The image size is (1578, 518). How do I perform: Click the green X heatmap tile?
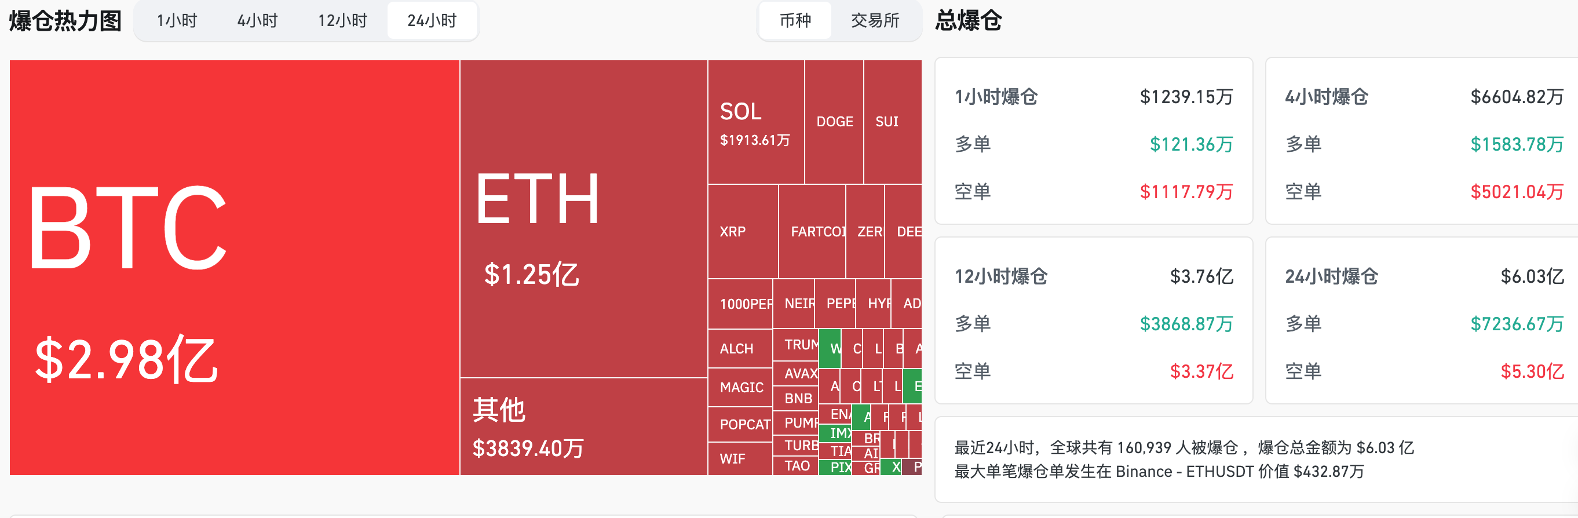click(x=892, y=467)
